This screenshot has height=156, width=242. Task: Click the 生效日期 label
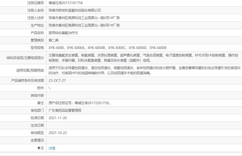[37, 126]
